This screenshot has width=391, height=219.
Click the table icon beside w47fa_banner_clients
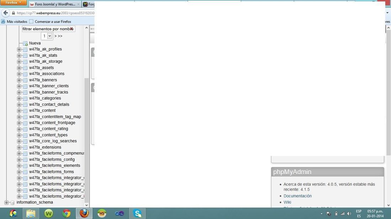(x=25, y=86)
